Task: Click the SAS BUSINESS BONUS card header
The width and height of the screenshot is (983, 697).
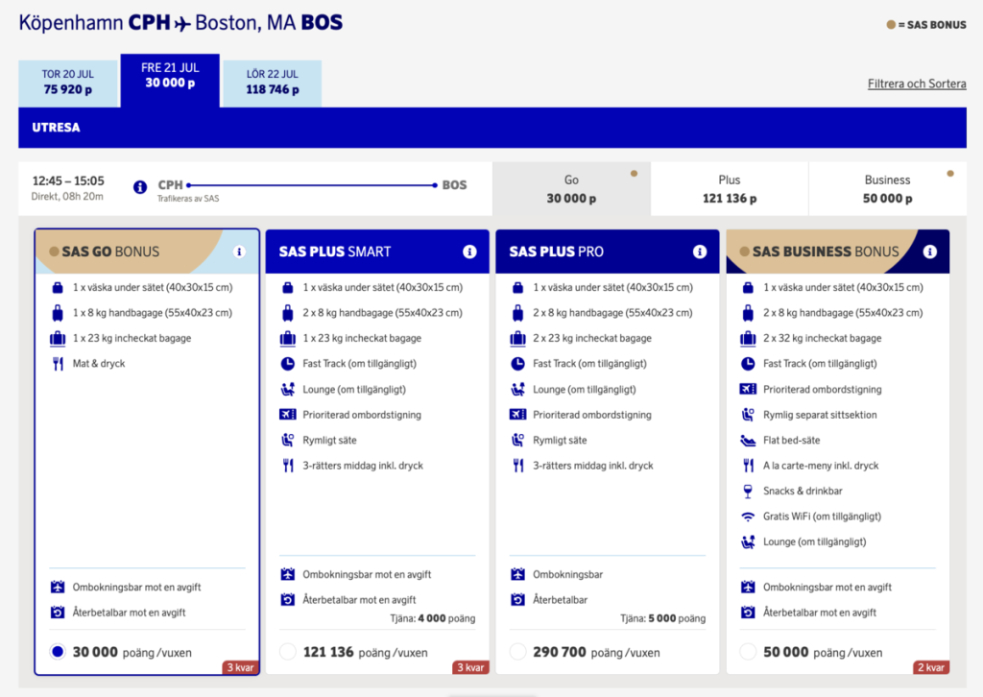Action: pos(837,252)
